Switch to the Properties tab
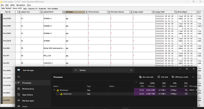 [x=42, y=9]
